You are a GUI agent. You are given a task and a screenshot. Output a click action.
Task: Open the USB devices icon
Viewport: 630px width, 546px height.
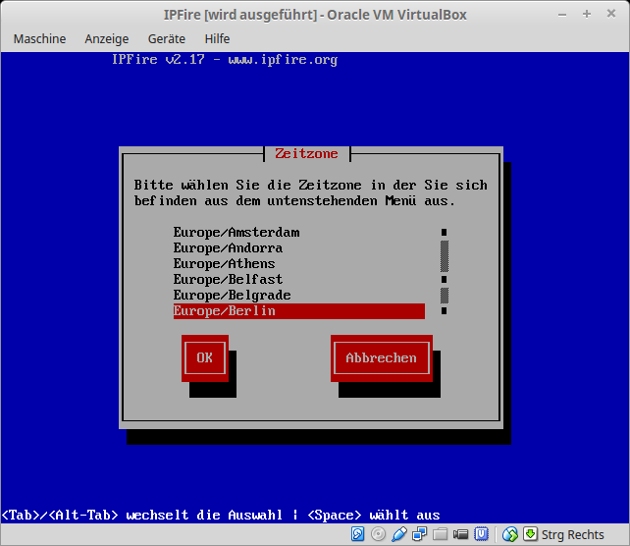[x=399, y=534]
